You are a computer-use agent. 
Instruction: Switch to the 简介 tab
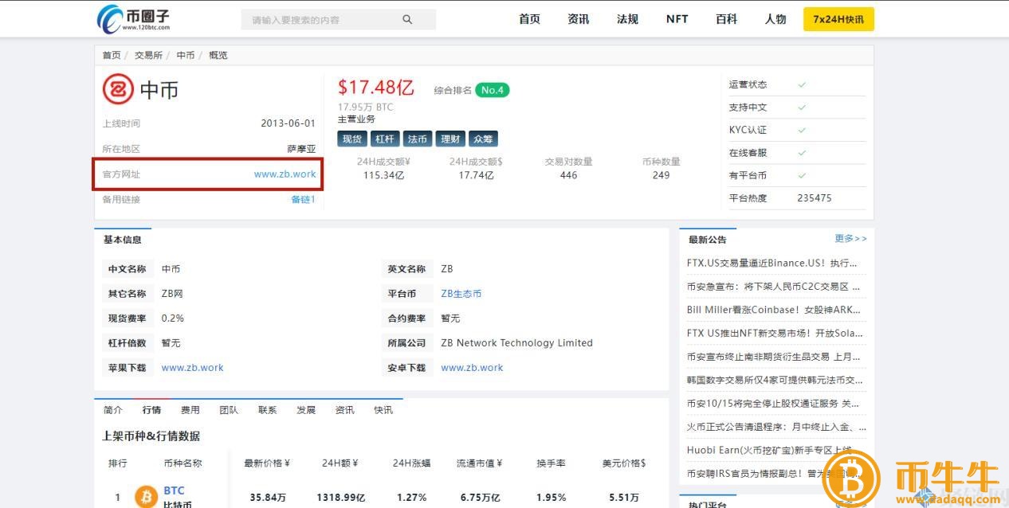[x=113, y=409]
